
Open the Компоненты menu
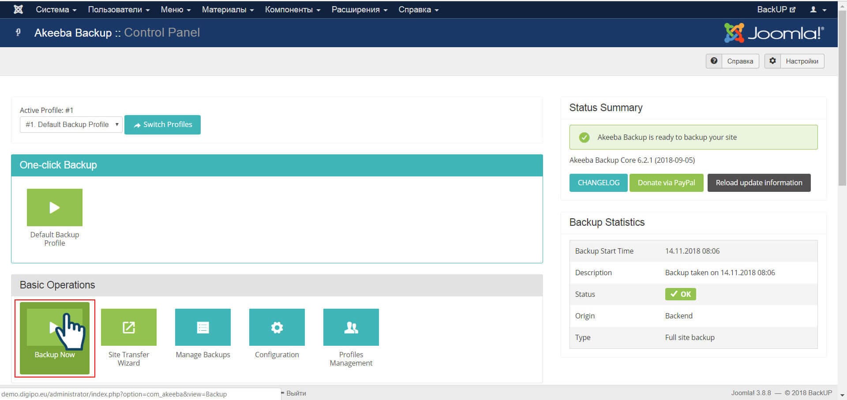point(292,9)
